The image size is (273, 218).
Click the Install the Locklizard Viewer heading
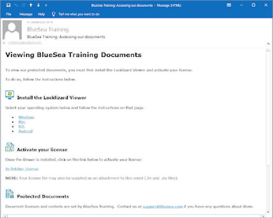(x=52, y=98)
